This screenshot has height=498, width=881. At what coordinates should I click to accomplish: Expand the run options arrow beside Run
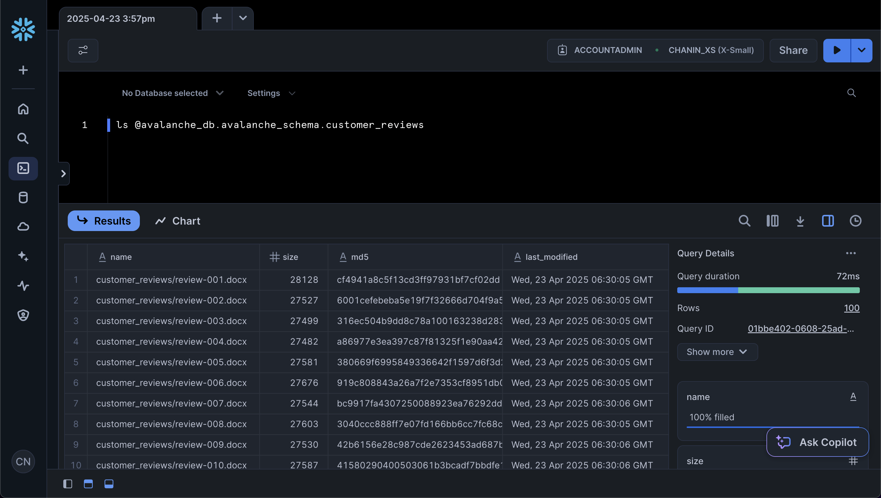click(x=861, y=50)
